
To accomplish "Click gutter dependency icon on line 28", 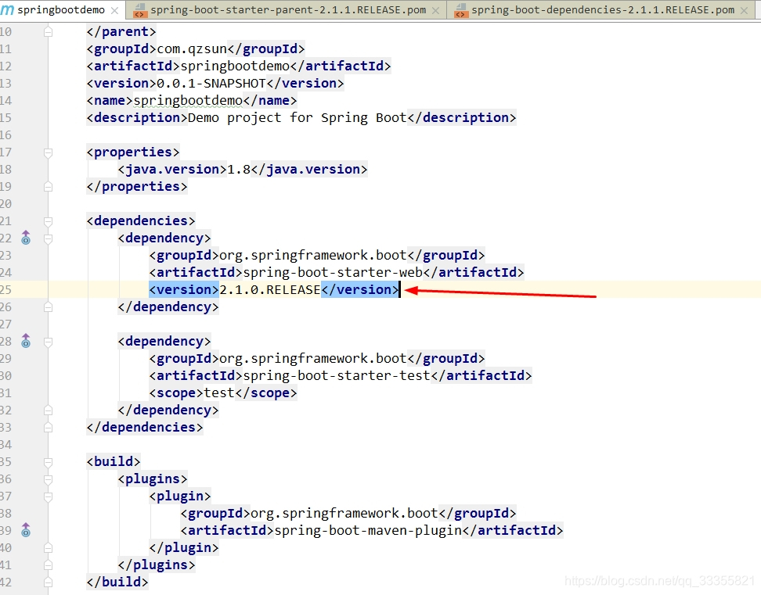I will click(x=26, y=341).
